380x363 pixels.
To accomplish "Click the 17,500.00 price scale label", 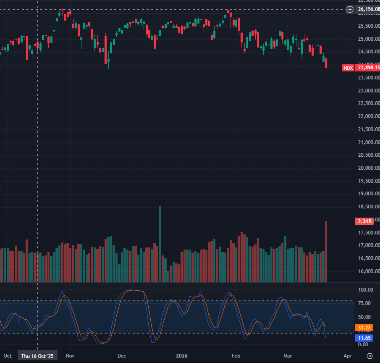I will (369, 232).
